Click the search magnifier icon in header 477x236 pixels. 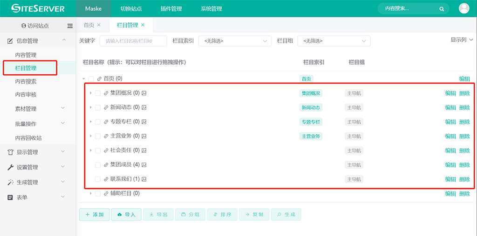[x=442, y=9]
